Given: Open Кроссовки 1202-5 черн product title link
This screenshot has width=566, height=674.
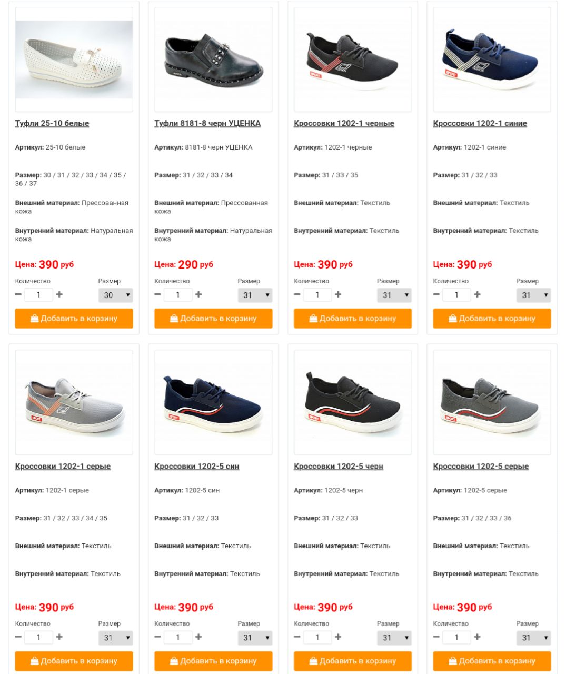Looking at the screenshot, I should click(339, 466).
